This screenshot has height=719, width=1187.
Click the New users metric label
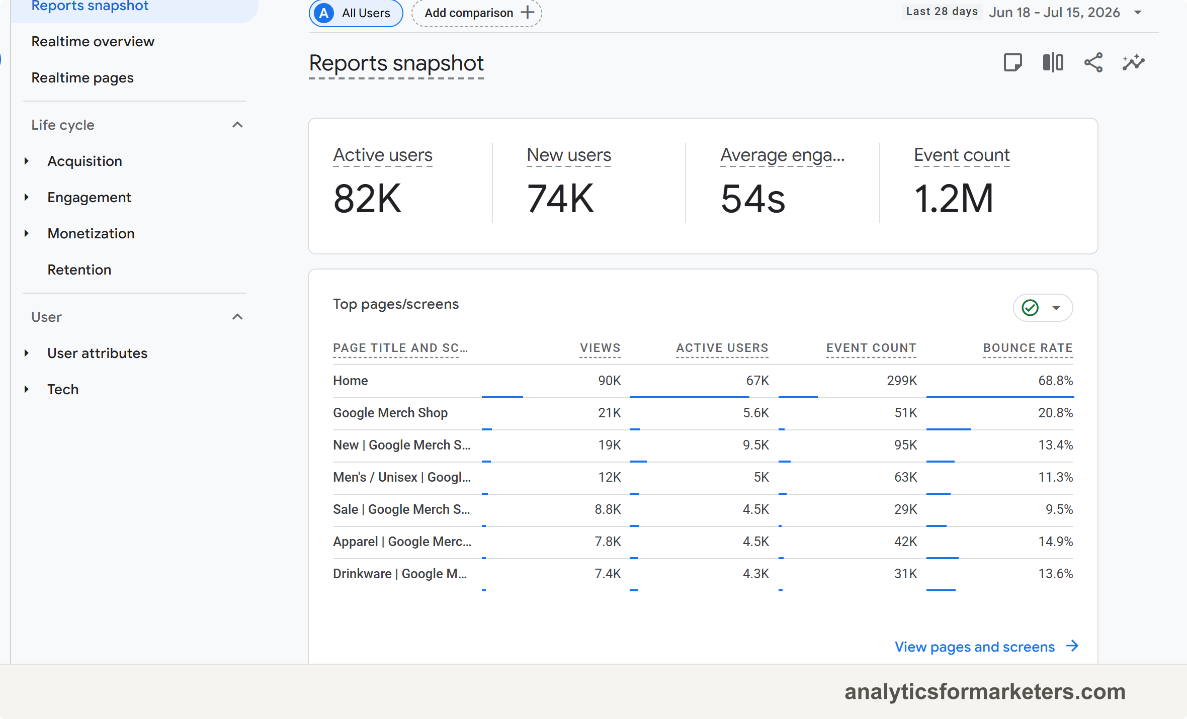point(569,155)
